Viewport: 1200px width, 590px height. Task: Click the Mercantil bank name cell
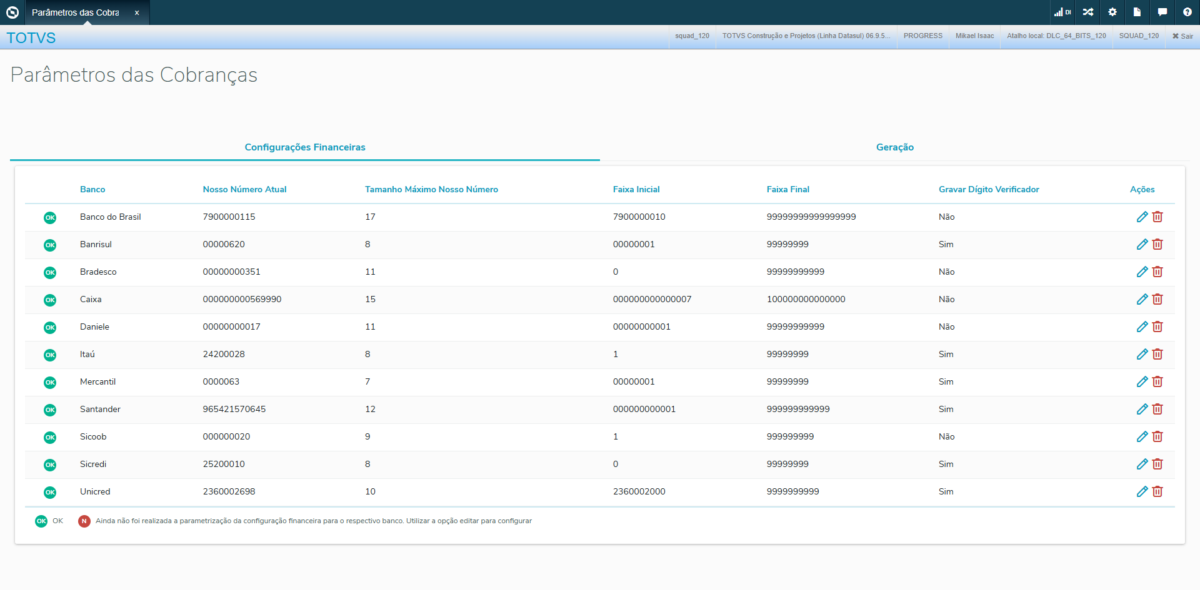point(97,381)
